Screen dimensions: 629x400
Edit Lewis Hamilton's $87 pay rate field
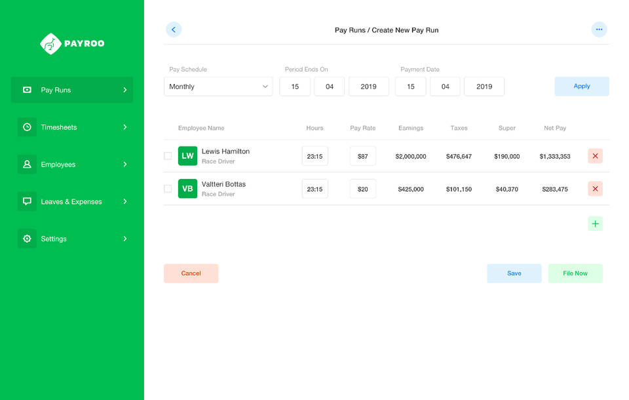pyautogui.click(x=362, y=156)
